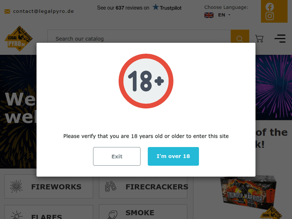
Task: Click the shopping cart icon
Action: pos(259,39)
